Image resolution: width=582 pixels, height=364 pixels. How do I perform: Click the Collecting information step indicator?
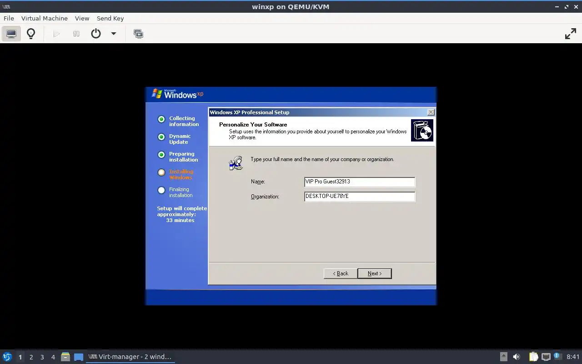[161, 119]
